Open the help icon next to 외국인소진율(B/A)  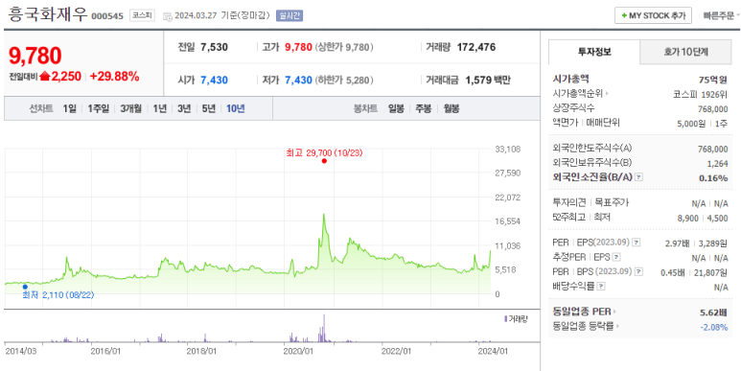[x=639, y=177]
